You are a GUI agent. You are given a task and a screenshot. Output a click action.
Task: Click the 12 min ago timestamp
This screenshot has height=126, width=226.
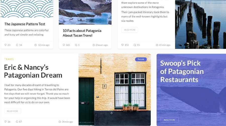44,45
